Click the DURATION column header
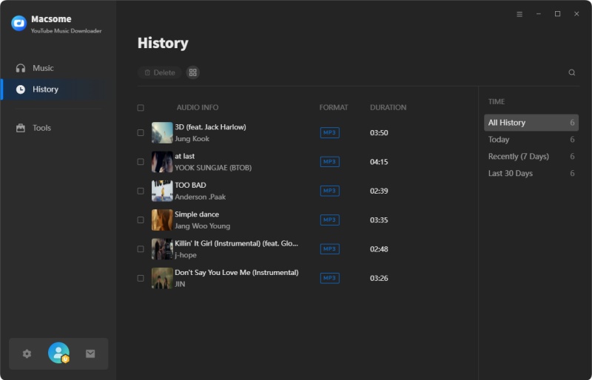Screen dimensions: 592x380 388,107
